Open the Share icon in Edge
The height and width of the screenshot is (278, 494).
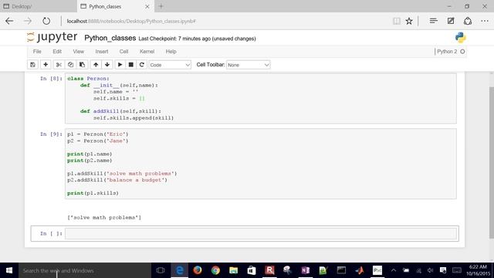468,21
